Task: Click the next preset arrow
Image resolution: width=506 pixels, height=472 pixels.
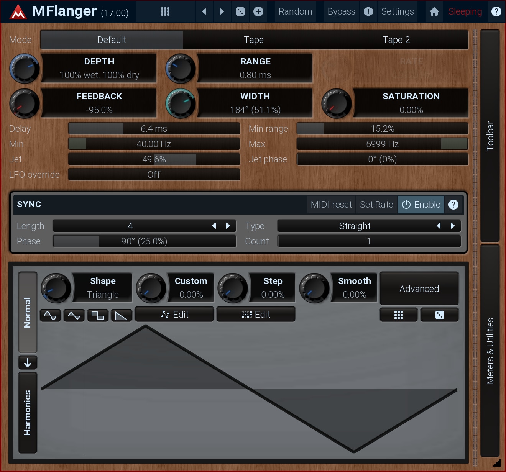Action: 222,11
